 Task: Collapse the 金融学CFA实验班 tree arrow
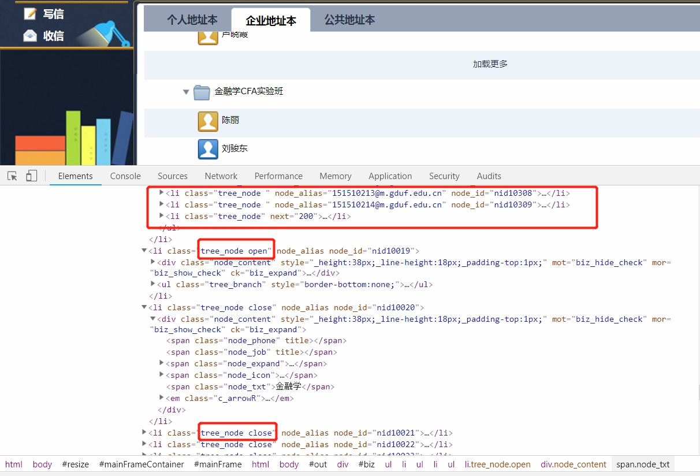pyautogui.click(x=186, y=92)
